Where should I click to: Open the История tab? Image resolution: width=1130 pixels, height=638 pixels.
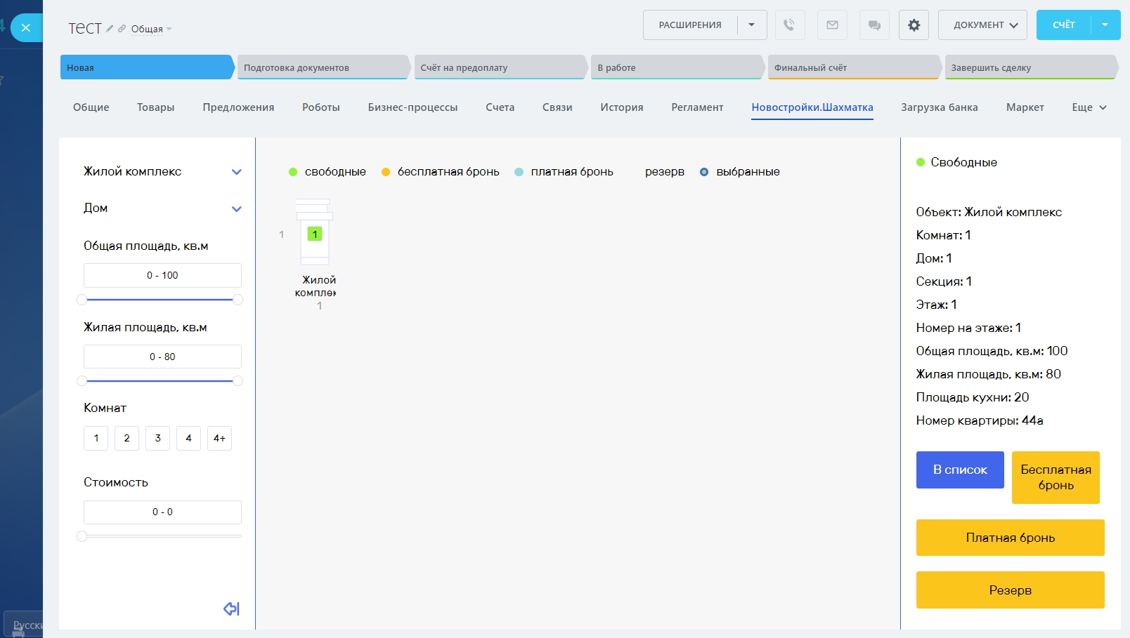621,107
